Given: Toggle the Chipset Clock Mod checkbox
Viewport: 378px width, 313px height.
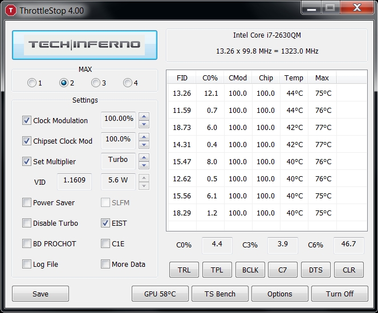Looking at the screenshot, I should [x=27, y=141].
